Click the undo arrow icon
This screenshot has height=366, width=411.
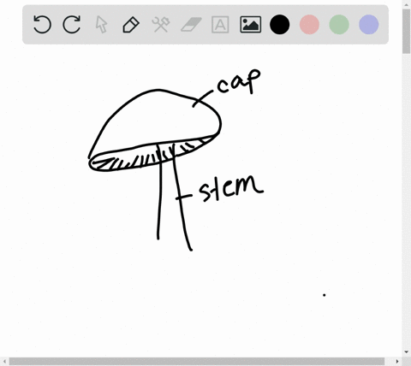tap(42, 25)
